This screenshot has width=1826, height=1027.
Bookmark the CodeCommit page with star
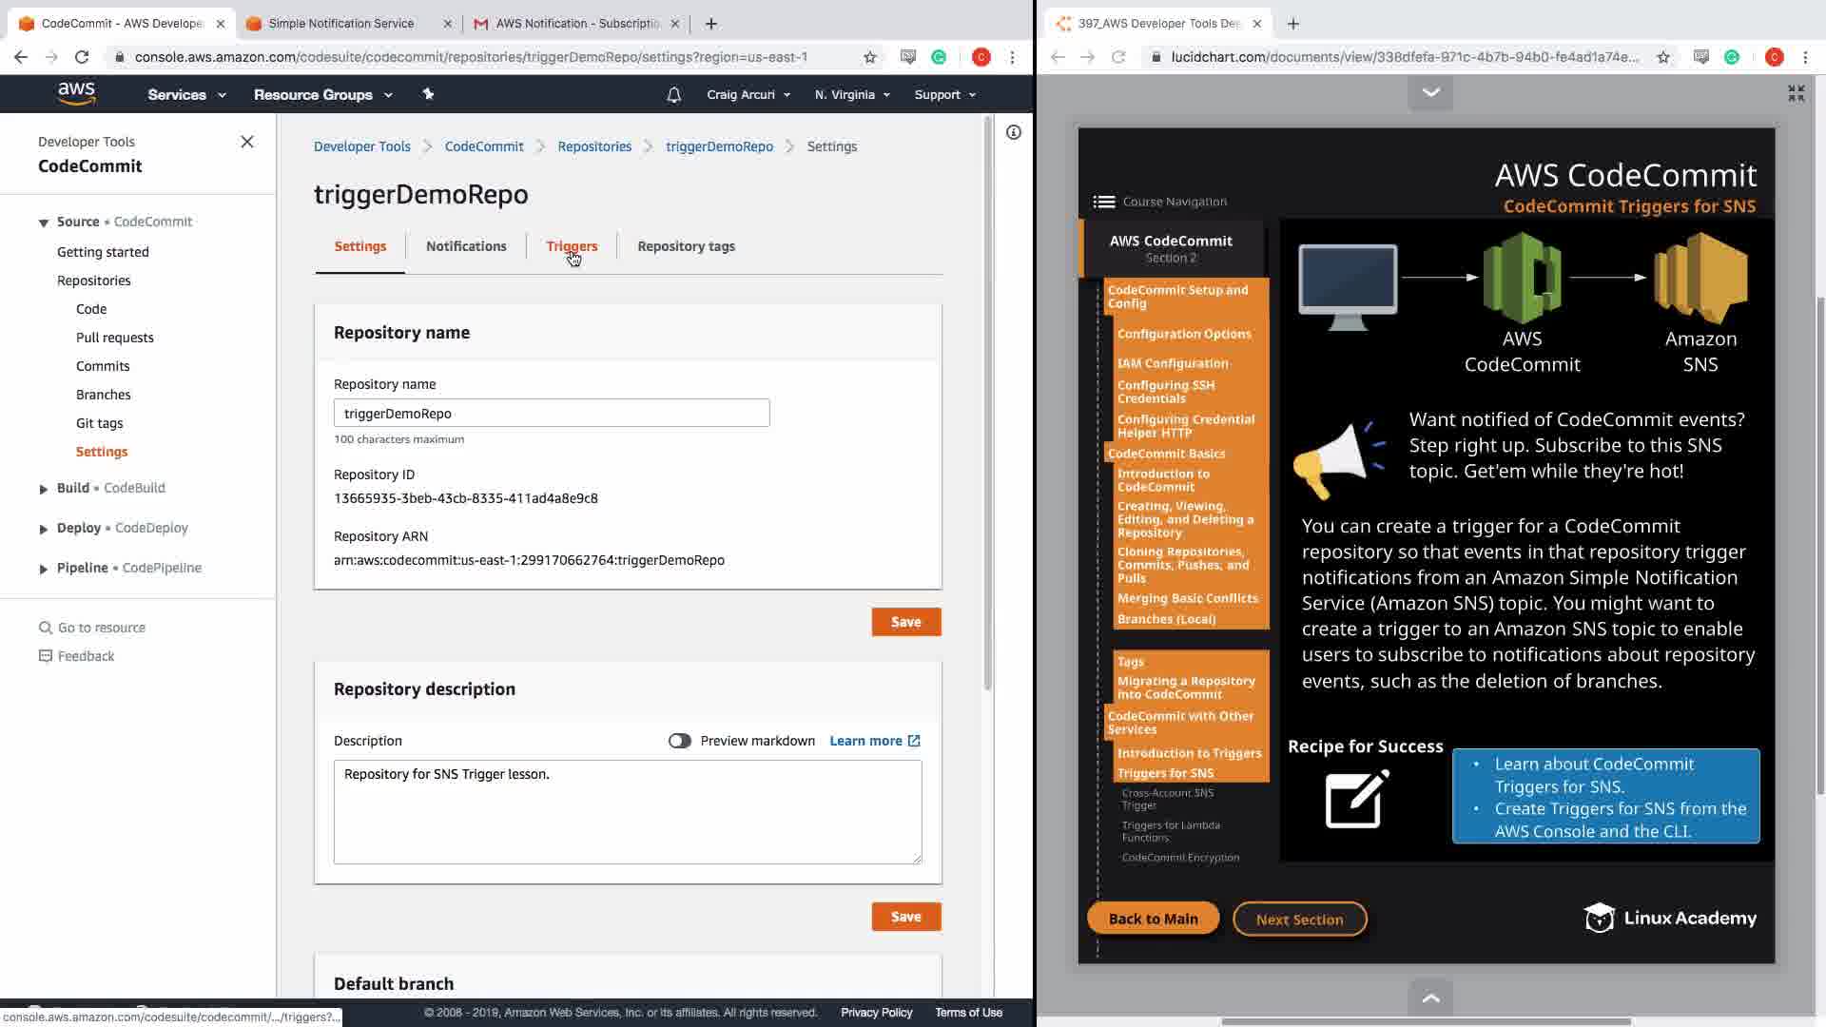869,57
